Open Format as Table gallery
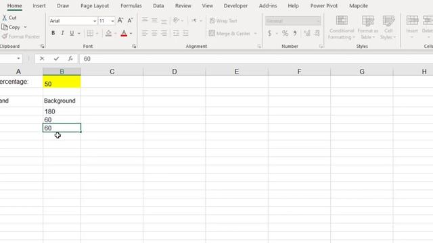Image resolution: width=433 pixels, height=243 pixels. (368, 27)
